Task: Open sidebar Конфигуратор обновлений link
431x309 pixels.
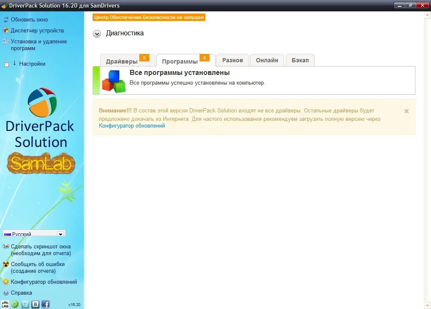Action: [x=44, y=282]
